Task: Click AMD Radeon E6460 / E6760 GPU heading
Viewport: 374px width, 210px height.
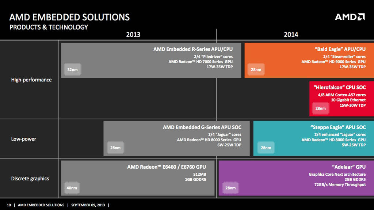Action: click(x=167, y=167)
